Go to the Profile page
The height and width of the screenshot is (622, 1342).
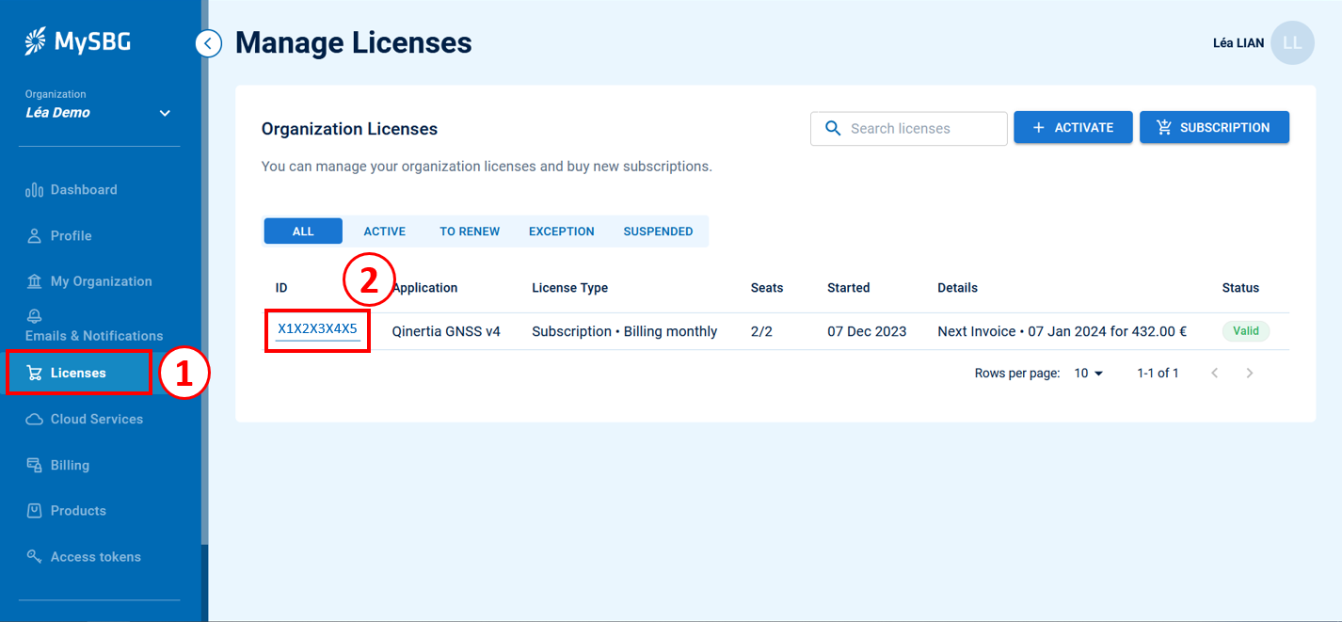(x=71, y=236)
